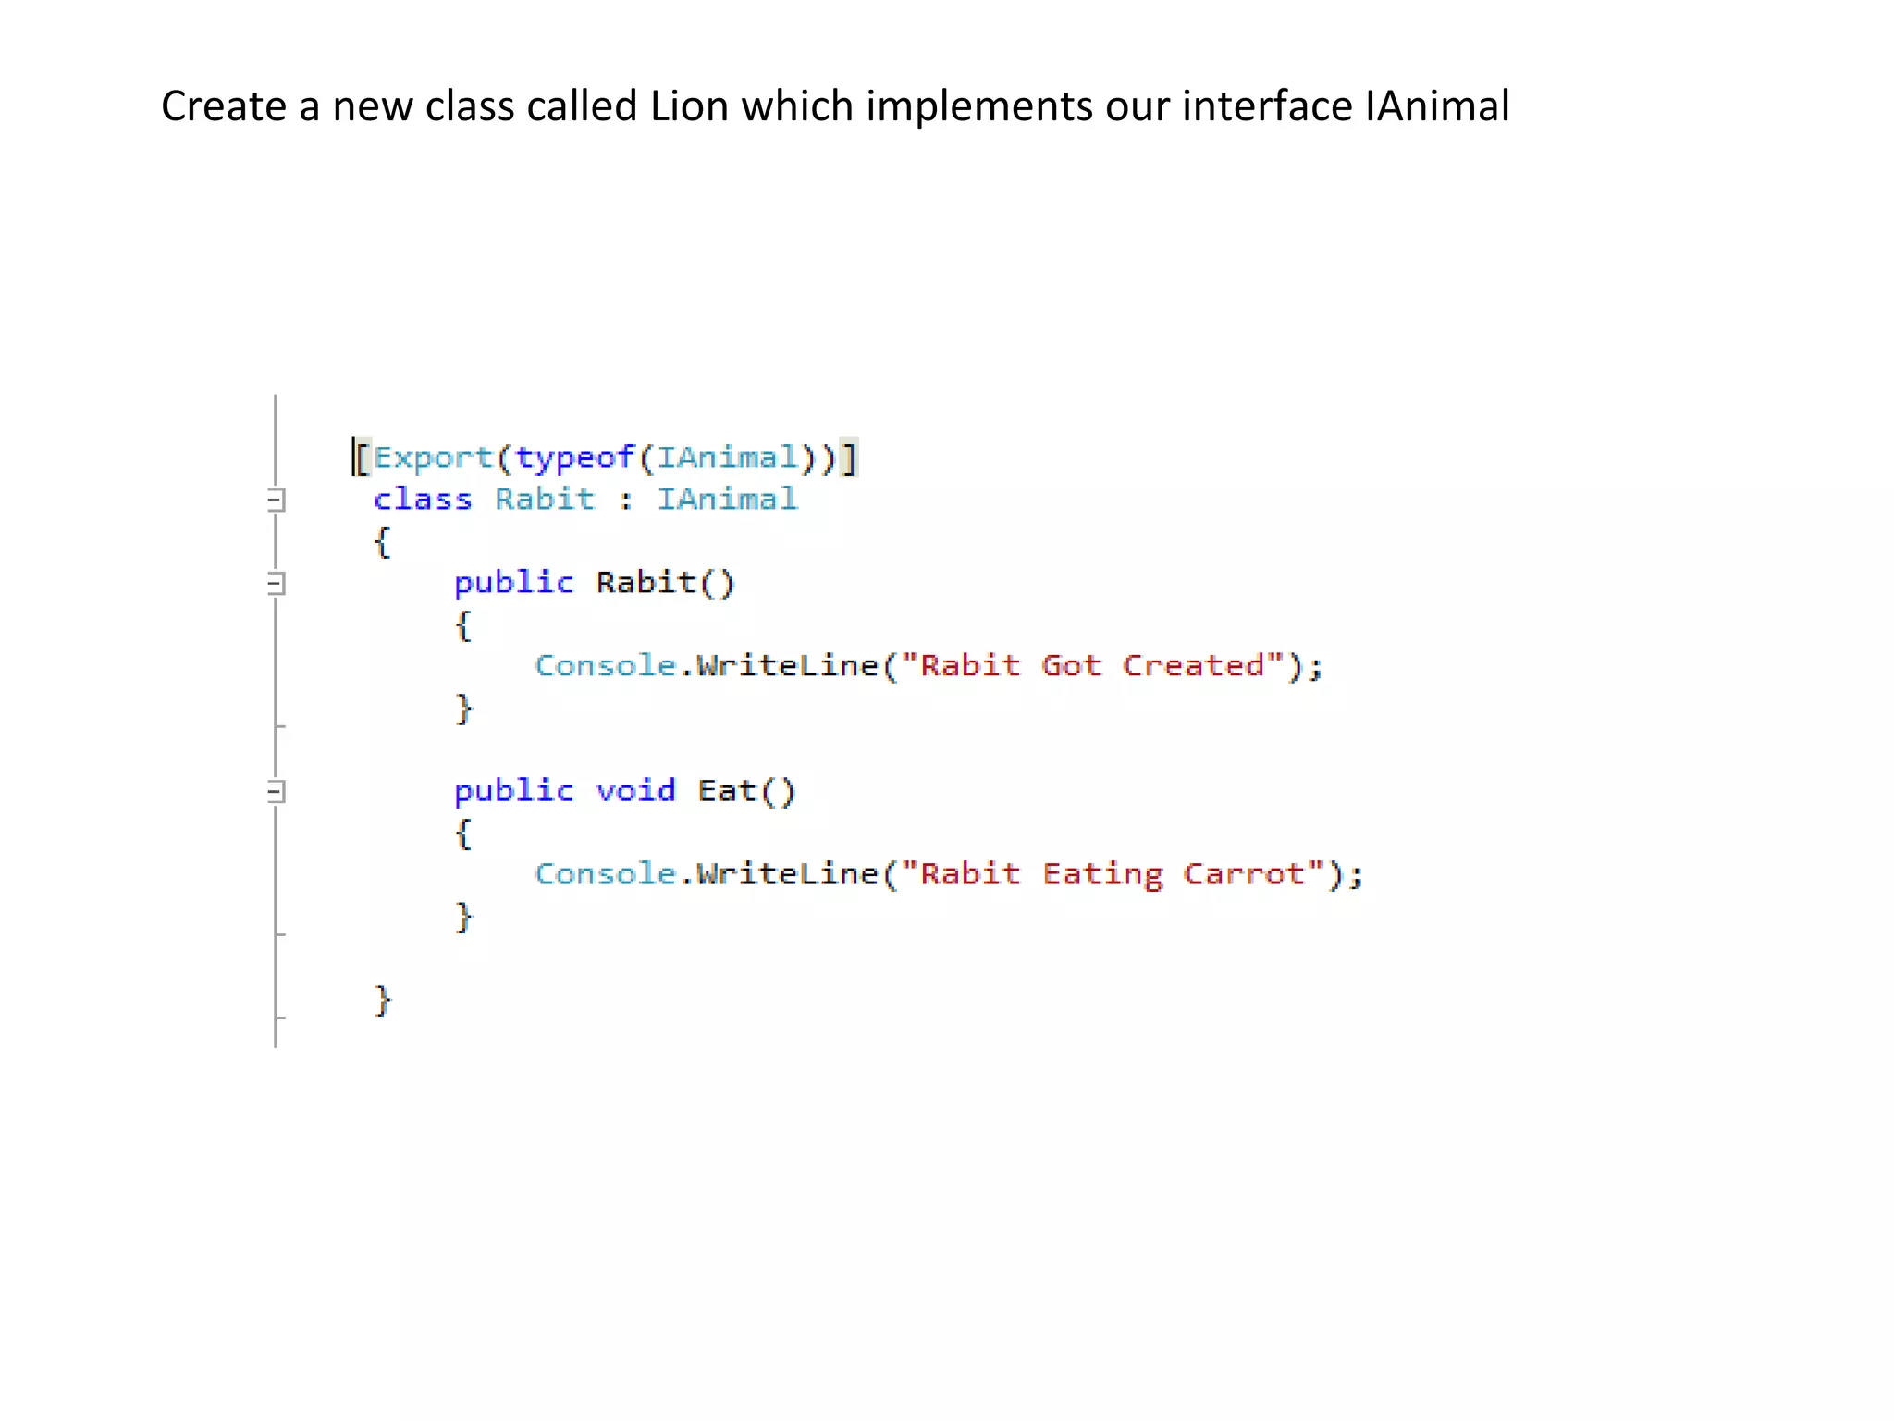Click IAnimal after the colon

(727, 500)
